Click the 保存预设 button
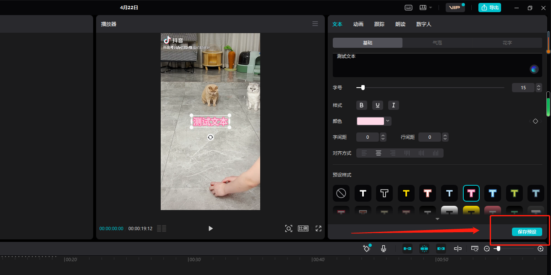 (527, 231)
